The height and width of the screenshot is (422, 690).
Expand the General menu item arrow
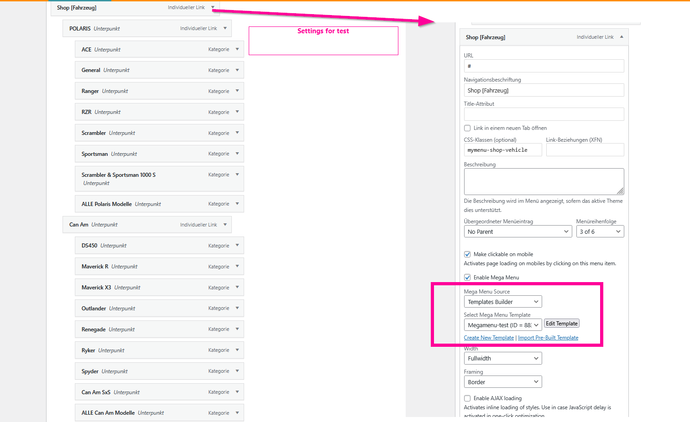point(237,70)
